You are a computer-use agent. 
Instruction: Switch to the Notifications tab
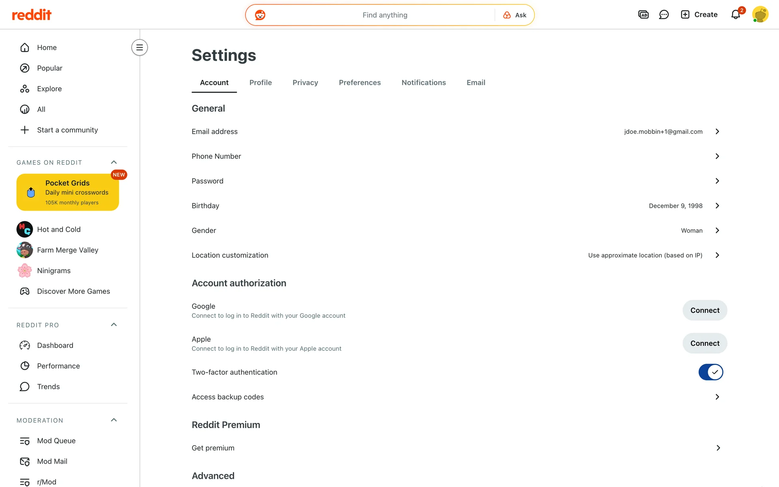[x=424, y=83]
